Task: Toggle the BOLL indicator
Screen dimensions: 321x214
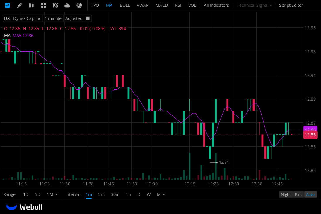Action: 125,5
